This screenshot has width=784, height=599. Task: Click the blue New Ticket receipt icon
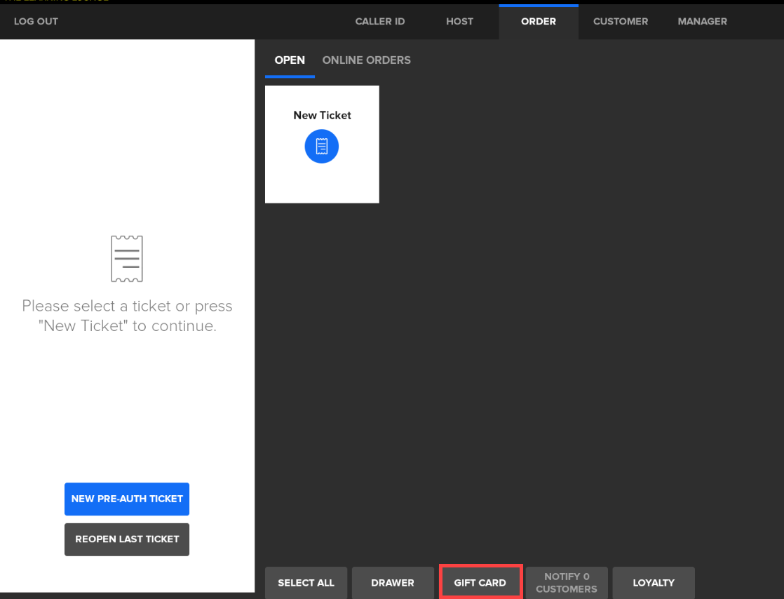coord(321,147)
